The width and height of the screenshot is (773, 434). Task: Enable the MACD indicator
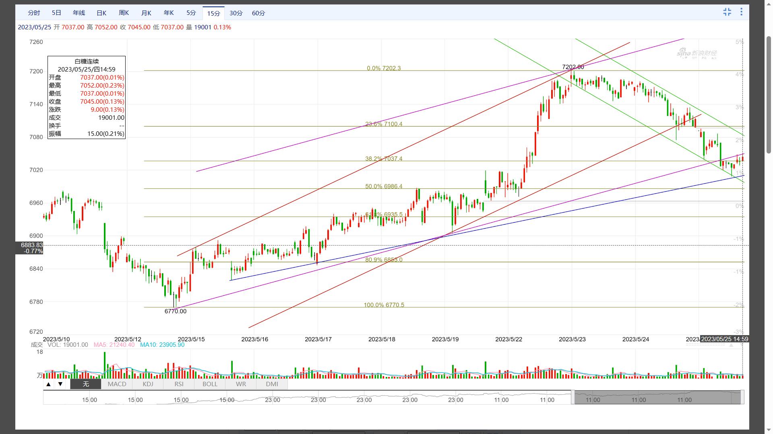click(x=117, y=384)
